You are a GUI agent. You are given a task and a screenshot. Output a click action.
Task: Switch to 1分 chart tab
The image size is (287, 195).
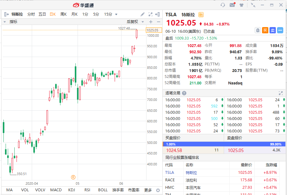tap(85, 14)
